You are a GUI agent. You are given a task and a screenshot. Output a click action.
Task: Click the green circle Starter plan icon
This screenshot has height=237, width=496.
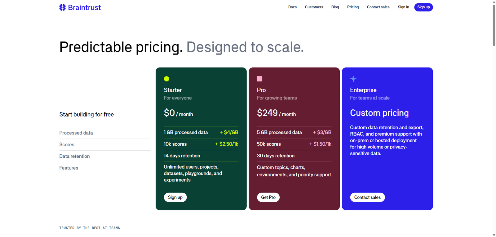point(166,79)
